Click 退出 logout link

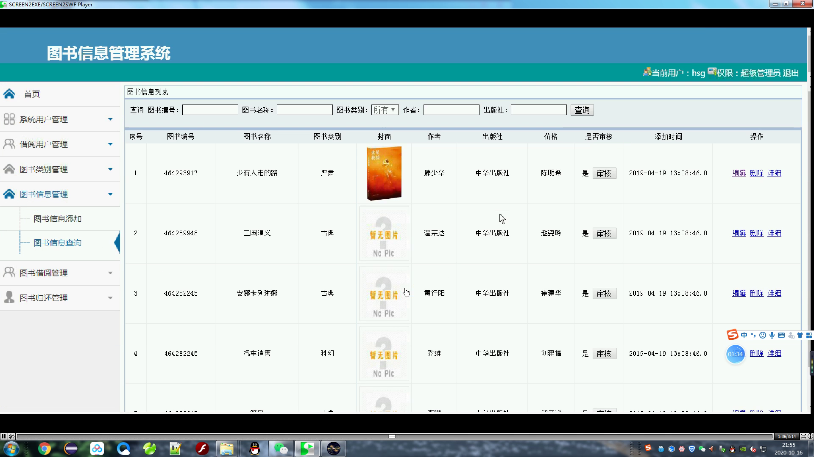point(791,73)
